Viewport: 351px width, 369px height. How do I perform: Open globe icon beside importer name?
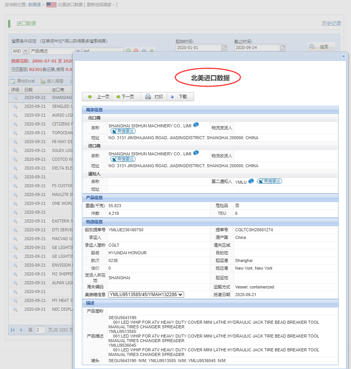(196, 153)
